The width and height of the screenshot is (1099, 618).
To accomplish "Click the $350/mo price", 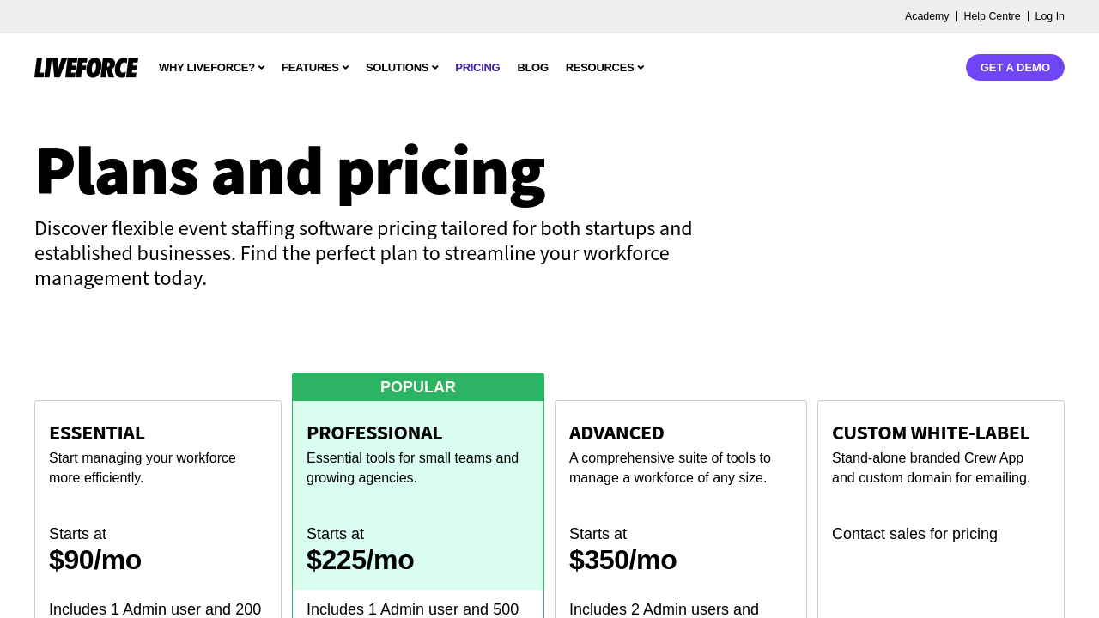I will coord(623,560).
